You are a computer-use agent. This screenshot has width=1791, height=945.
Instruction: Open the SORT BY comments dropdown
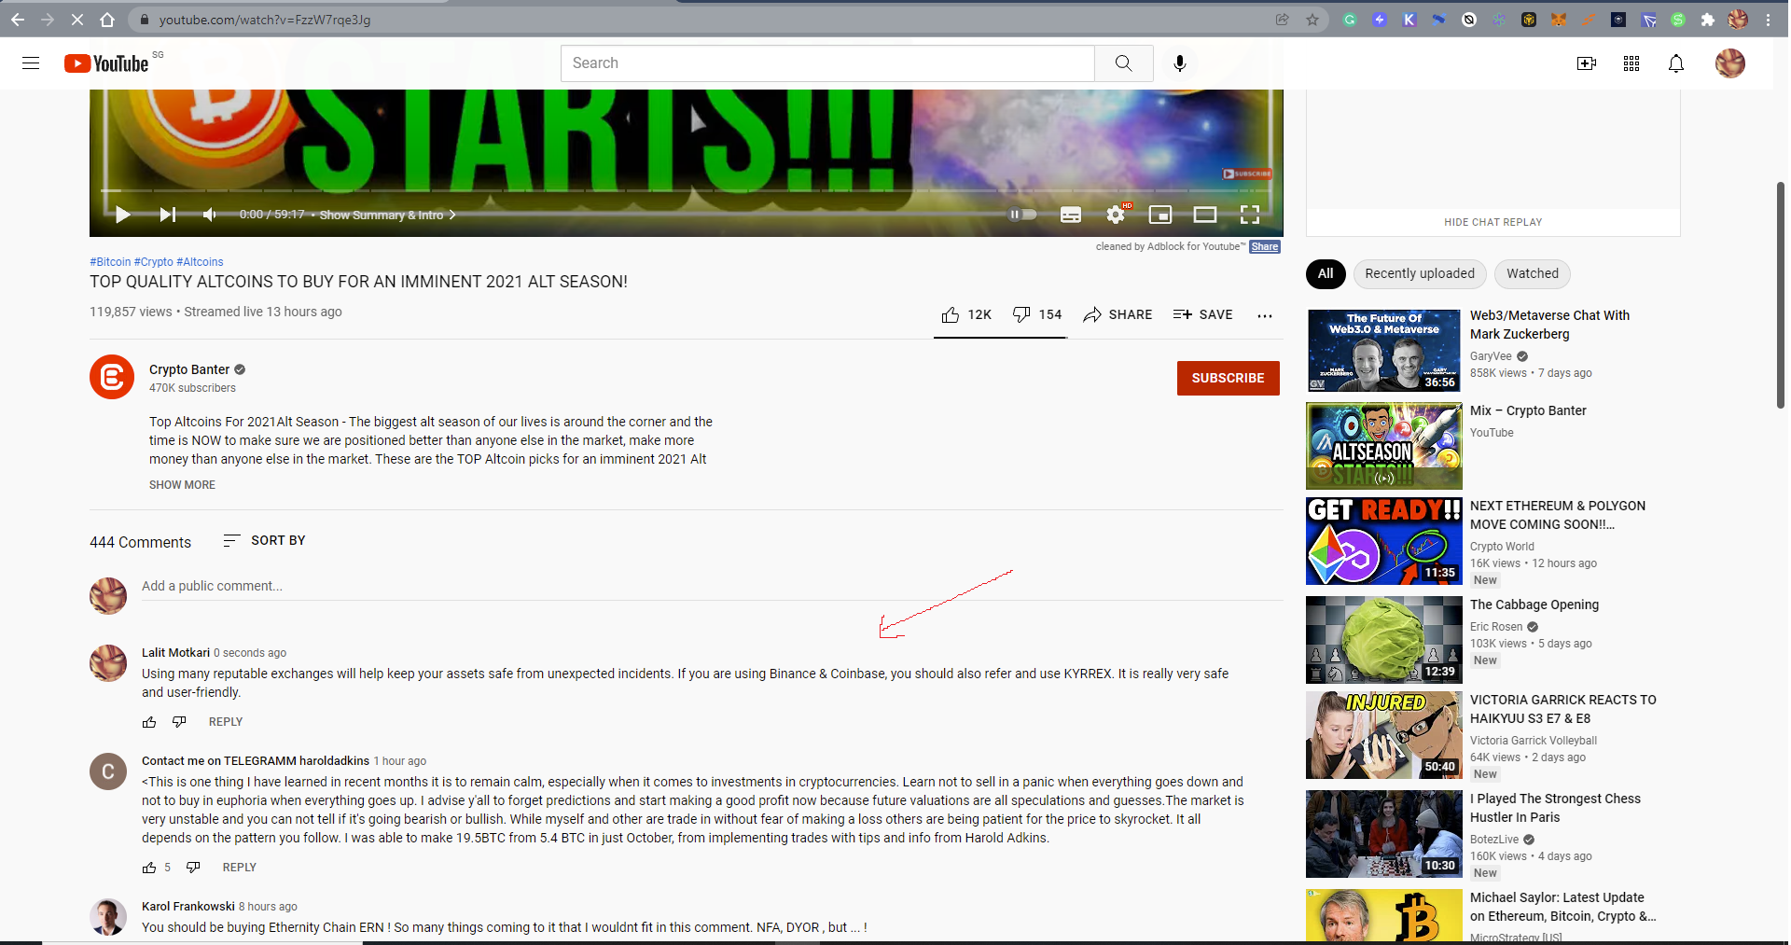pos(264,540)
